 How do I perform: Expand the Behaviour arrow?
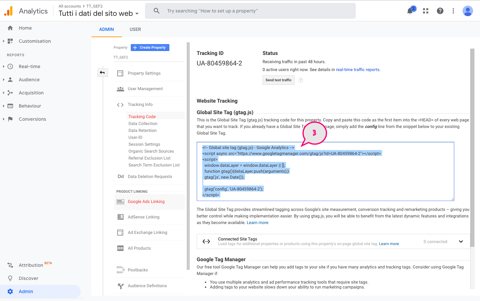coord(4,106)
